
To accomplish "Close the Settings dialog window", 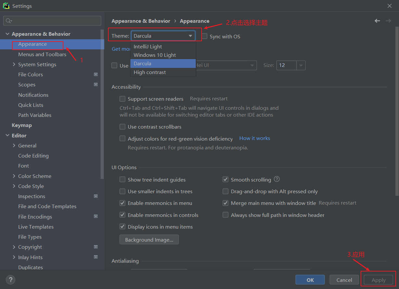I will click(390, 6).
